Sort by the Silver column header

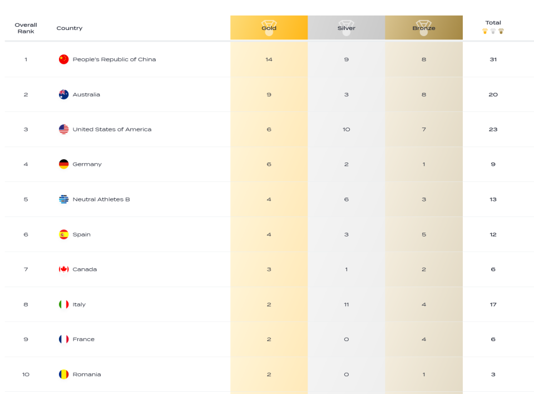click(347, 28)
